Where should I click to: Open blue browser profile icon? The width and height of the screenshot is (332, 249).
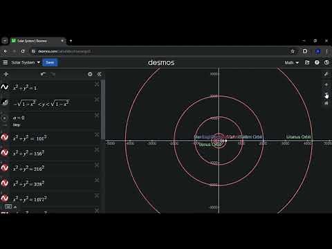point(317,51)
